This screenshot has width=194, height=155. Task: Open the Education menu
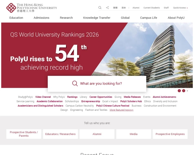16,18
